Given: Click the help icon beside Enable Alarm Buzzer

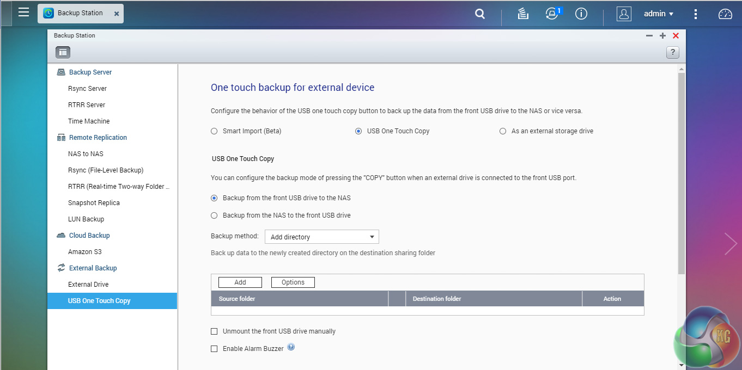Looking at the screenshot, I should click(291, 347).
